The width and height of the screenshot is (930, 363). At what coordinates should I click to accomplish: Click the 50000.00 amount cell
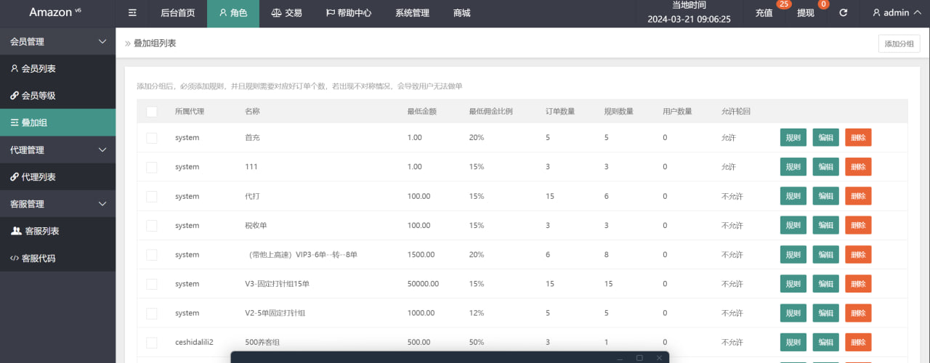click(424, 284)
